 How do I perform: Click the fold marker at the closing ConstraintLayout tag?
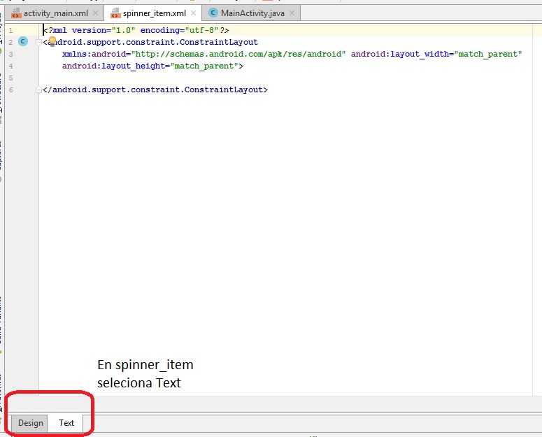click(x=39, y=90)
